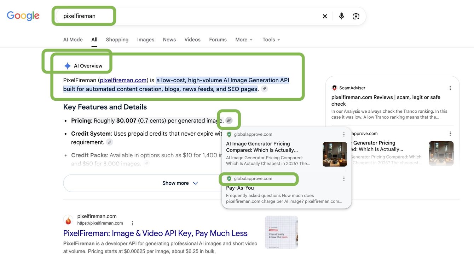Go to the News tab
The width and height of the screenshot is (474, 260).
(169, 40)
